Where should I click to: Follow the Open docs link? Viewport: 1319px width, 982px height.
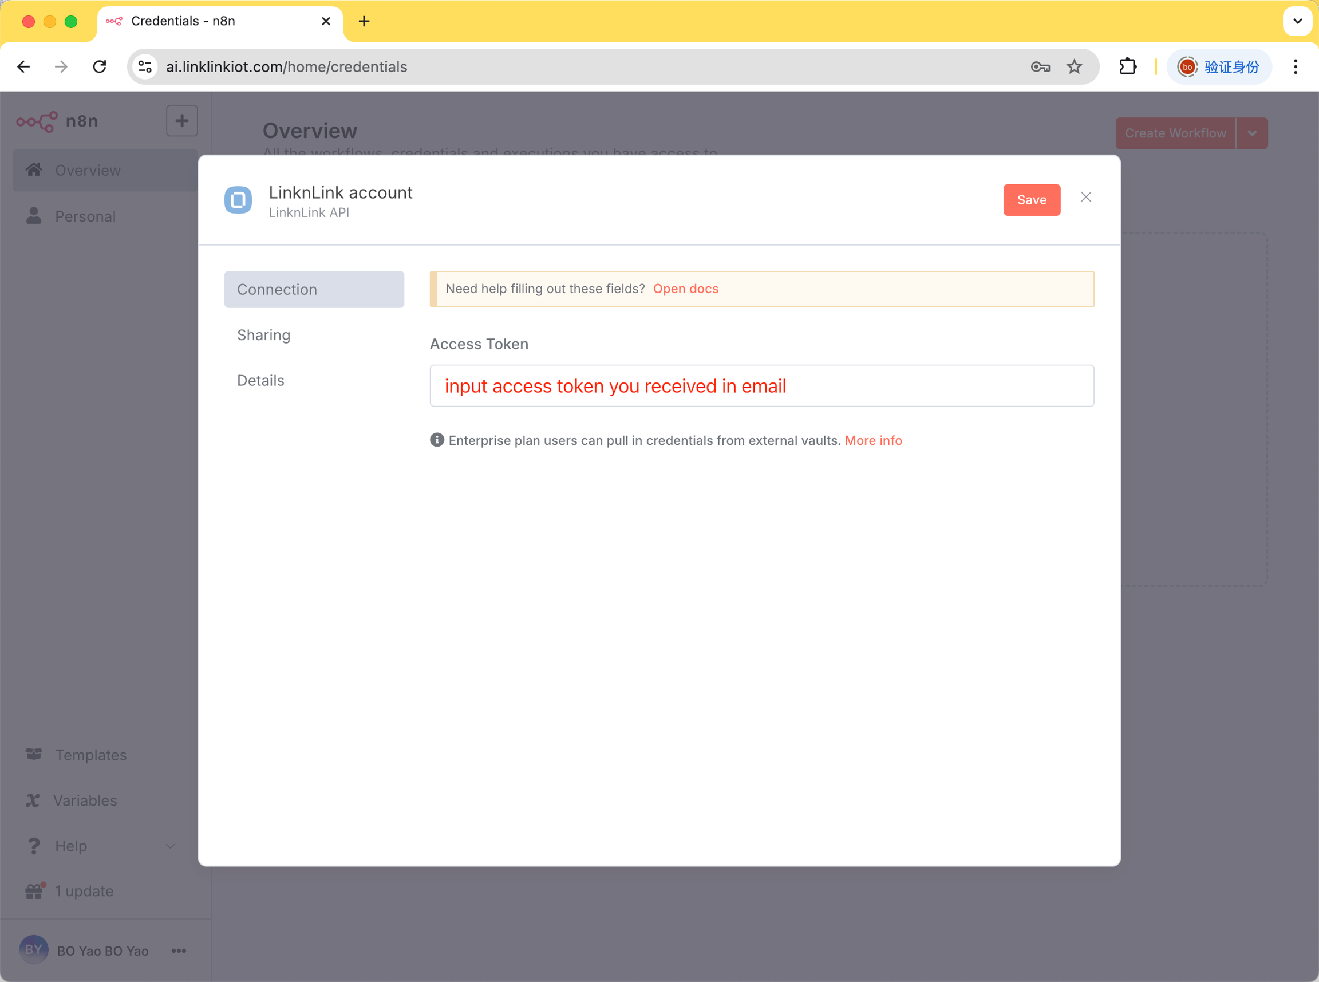coord(686,289)
